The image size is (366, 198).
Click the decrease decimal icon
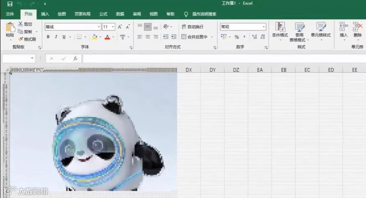263,37
